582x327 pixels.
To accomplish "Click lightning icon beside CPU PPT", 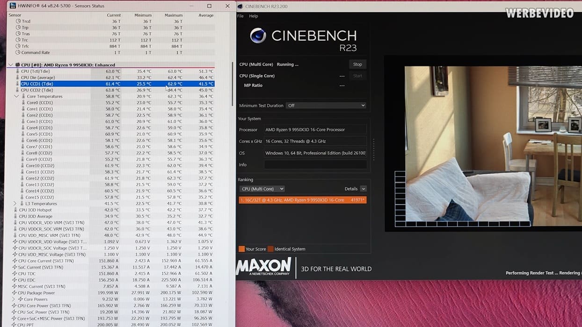I will click(x=14, y=325).
